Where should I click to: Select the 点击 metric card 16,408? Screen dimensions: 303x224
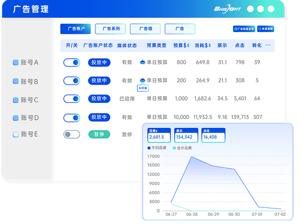[x=213, y=135]
